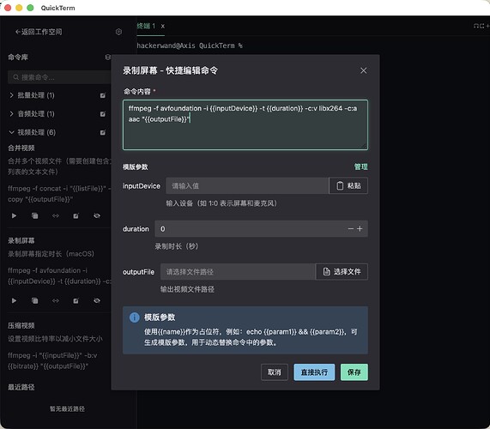The height and width of the screenshot is (429, 490).
Task: Copy the 合并视频 command with copy icon
Action: point(34,215)
